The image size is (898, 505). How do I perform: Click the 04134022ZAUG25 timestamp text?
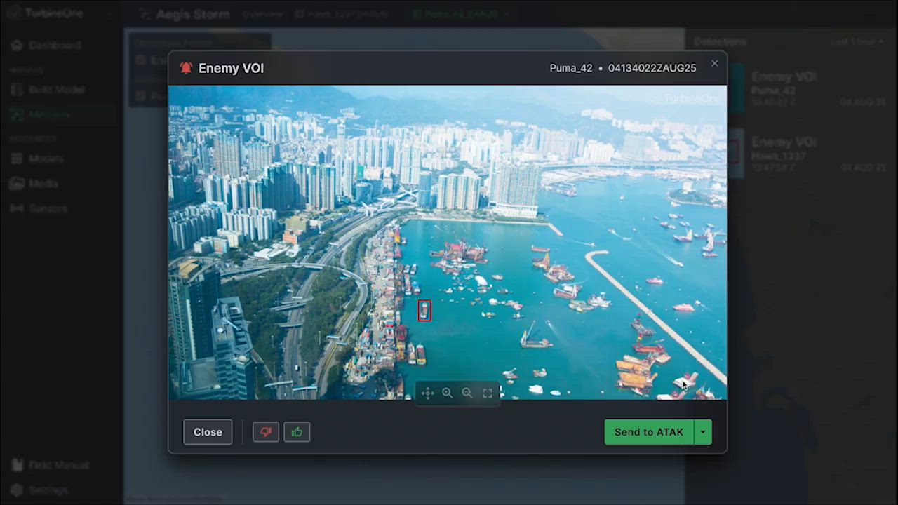[652, 68]
